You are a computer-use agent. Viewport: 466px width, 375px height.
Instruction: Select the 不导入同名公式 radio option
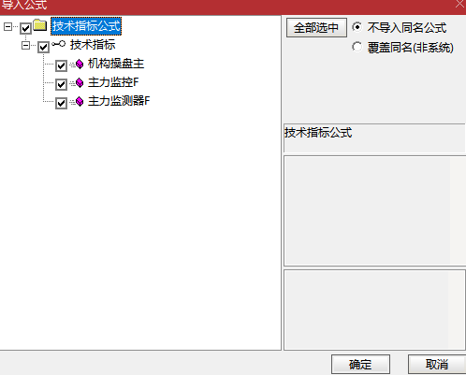(357, 27)
